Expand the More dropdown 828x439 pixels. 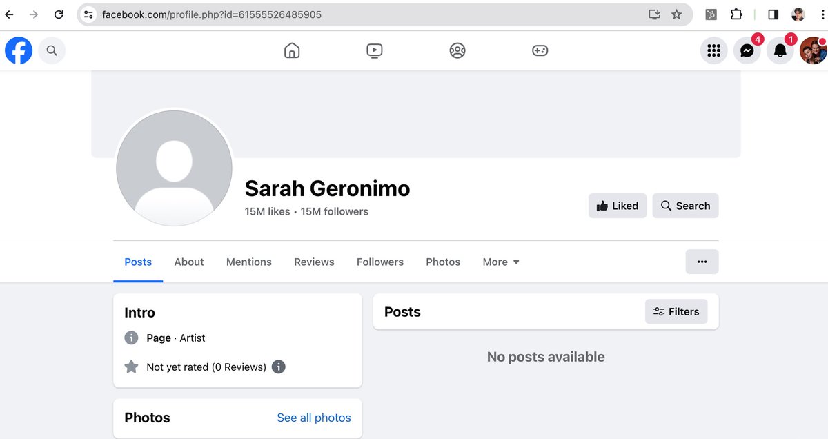(501, 262)
